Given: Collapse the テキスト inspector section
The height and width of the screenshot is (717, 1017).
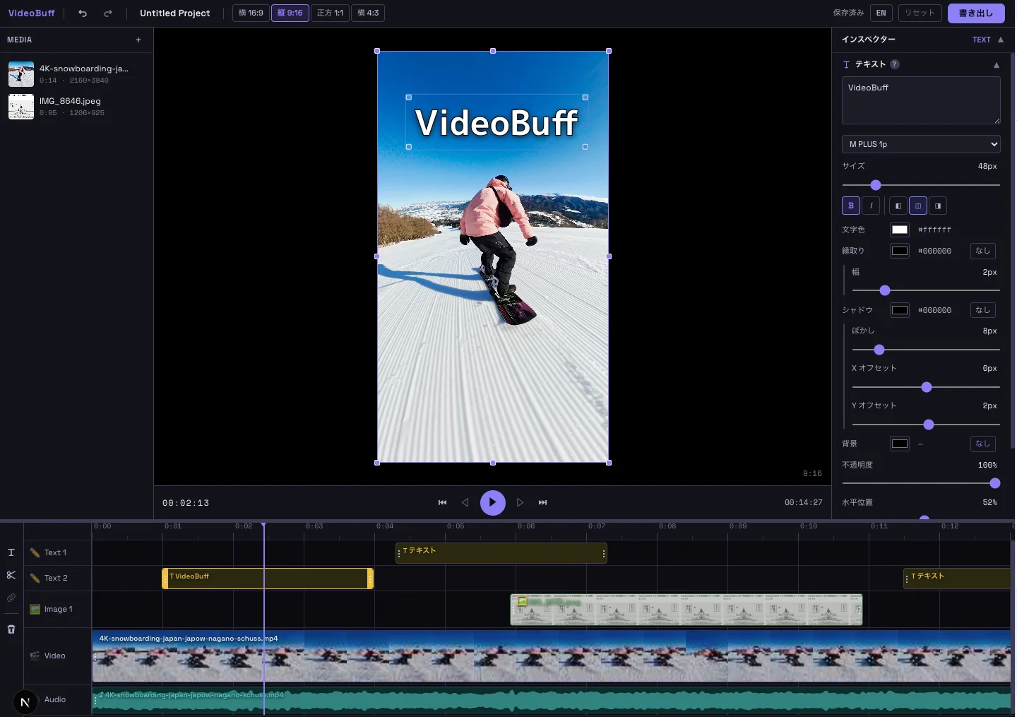Looking at the screenshot, I should click(996, 65).
